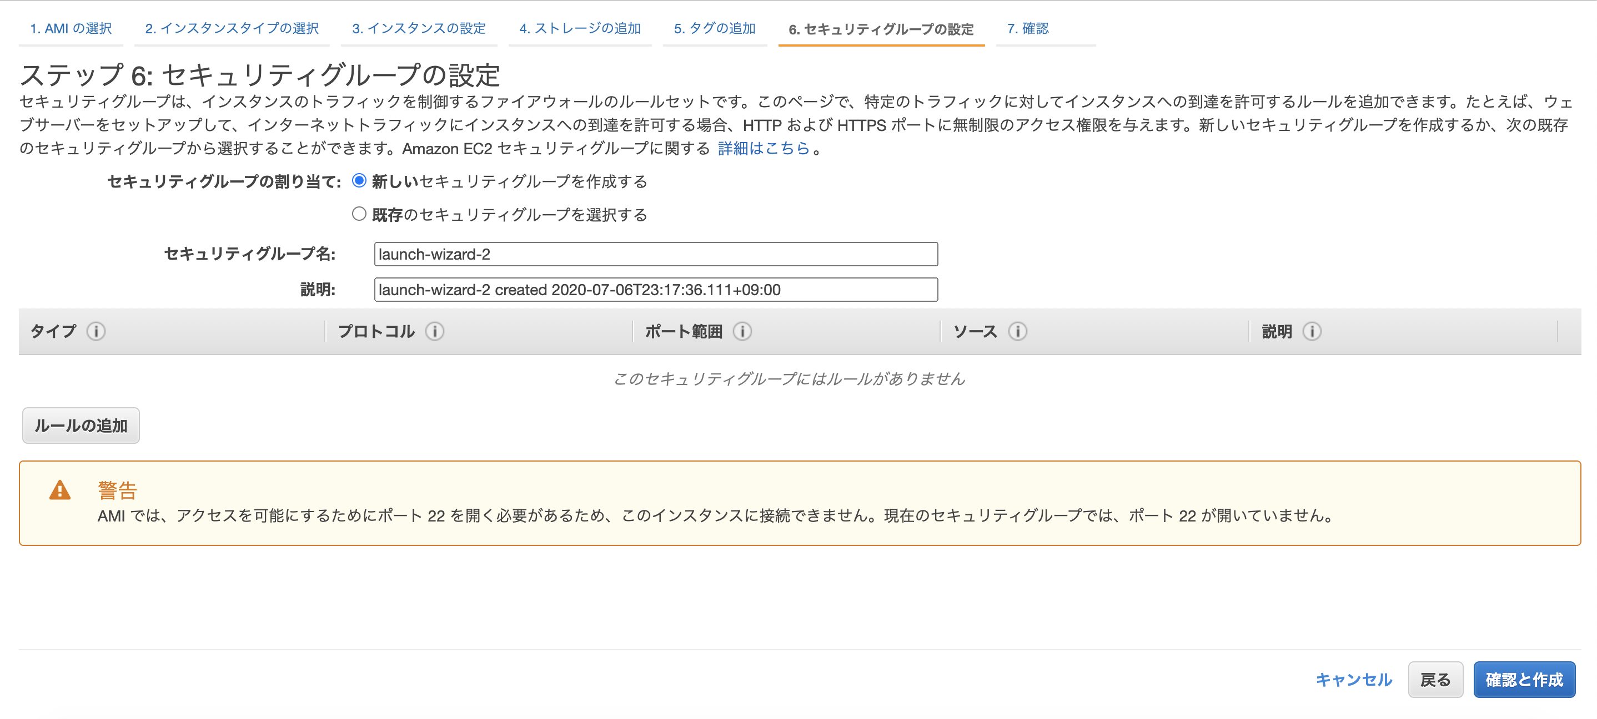Screen dimensions: 1597x719
Task: Go to 5. タグの追加 tab
Action: (x=715, y=28)
